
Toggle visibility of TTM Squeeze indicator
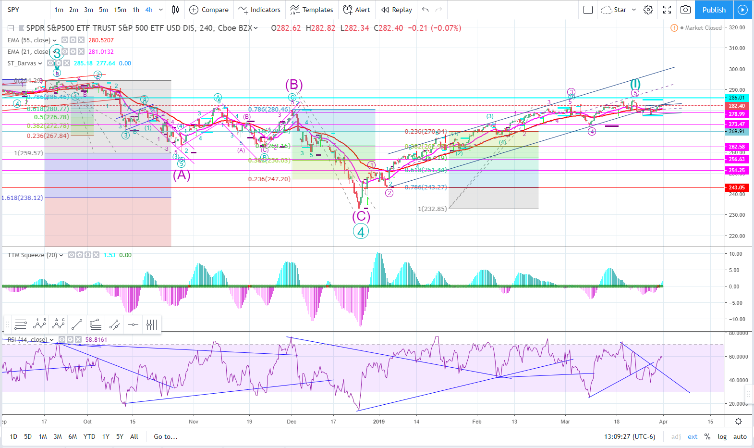pyautogui.click(x=71, y=255)
